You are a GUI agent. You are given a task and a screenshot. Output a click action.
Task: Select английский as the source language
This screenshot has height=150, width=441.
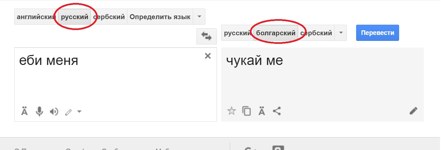pos(36,17)
